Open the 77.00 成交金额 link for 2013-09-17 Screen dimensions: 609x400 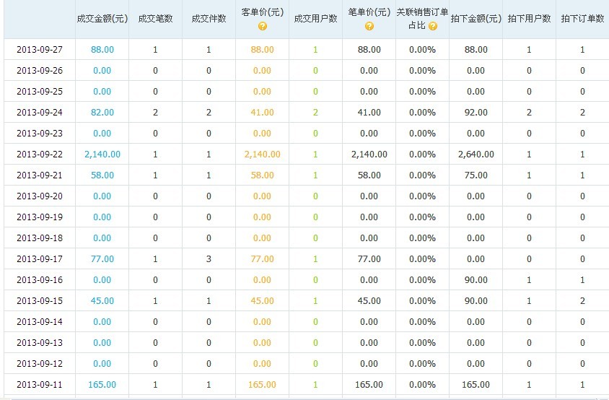pyautogui.click(x=102, y=259)
